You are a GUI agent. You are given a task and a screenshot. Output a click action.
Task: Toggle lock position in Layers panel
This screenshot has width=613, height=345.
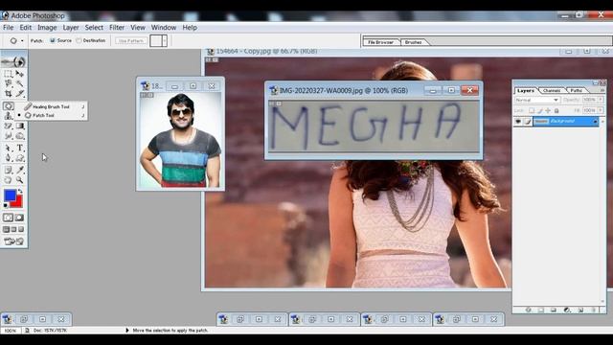[x=548, y=111]
